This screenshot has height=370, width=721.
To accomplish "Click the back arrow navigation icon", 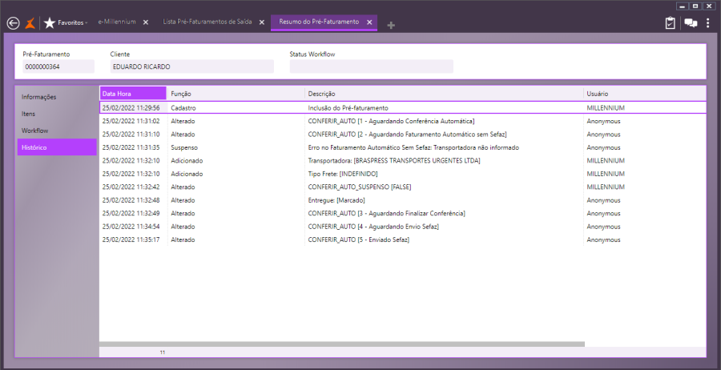I will pos(14,23).
